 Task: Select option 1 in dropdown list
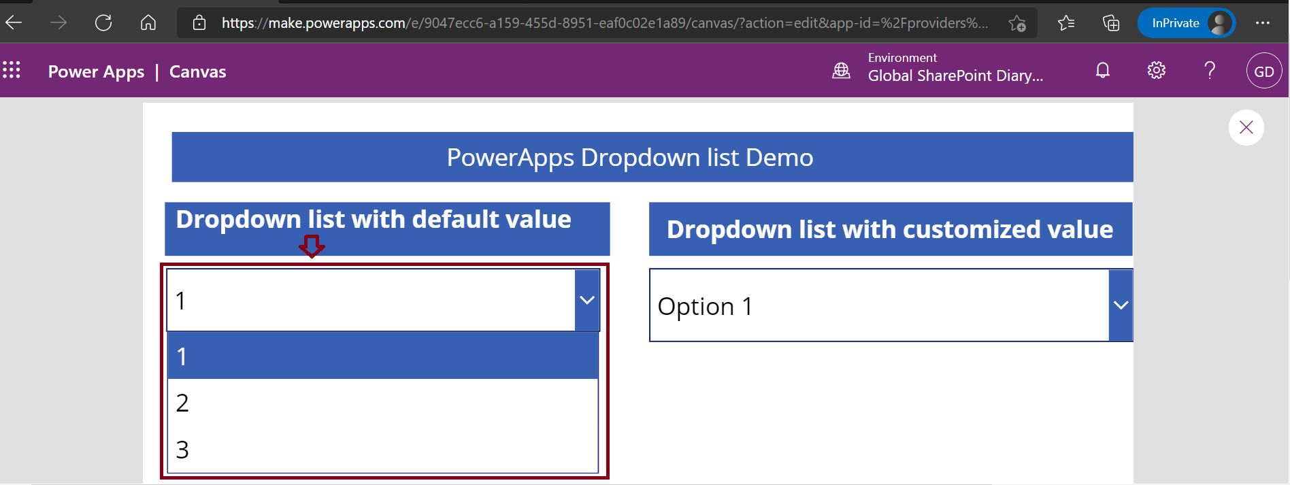(383, 356)
